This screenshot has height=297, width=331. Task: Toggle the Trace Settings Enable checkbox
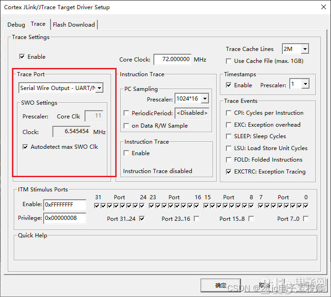point(22,56)
